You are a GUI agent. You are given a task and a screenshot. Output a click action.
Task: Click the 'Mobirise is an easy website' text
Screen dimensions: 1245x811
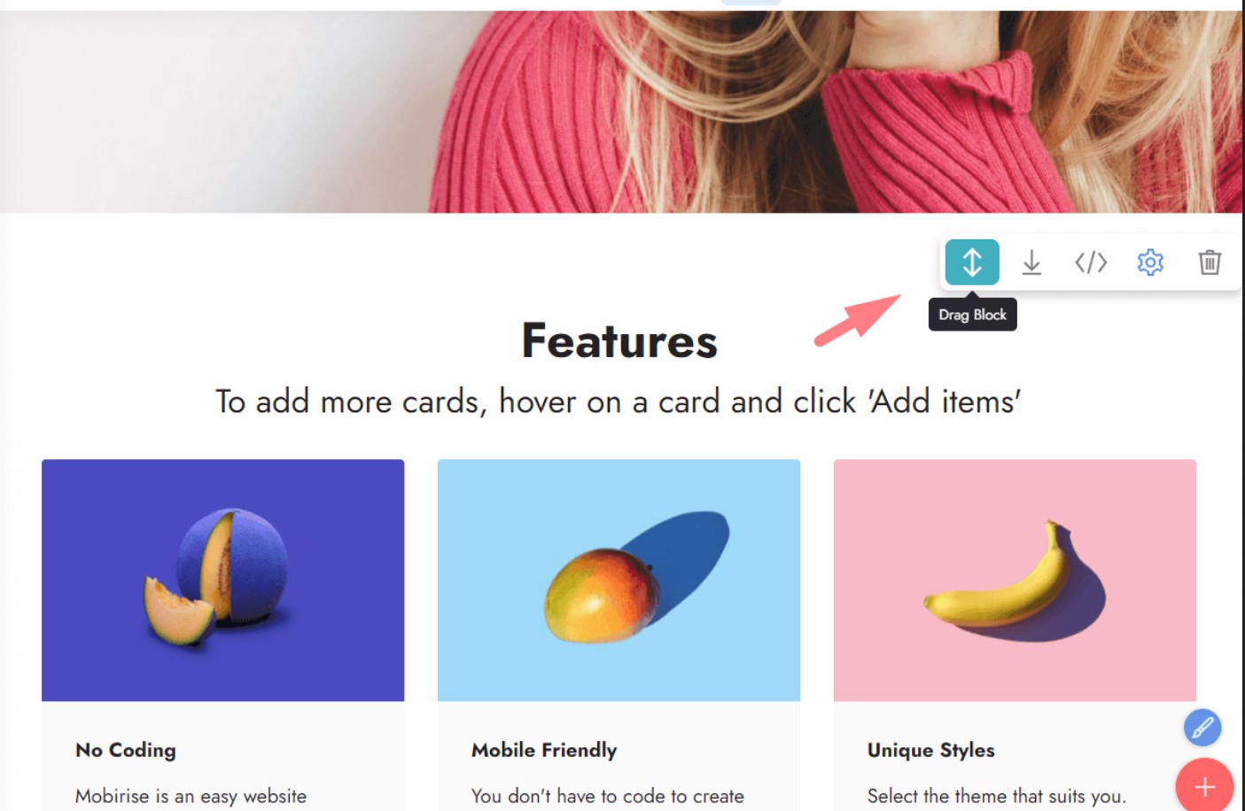click(191, 796)
